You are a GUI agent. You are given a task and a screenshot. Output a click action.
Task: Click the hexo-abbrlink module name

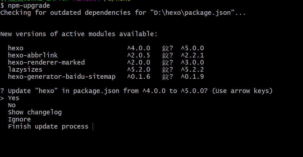point(33,55)
